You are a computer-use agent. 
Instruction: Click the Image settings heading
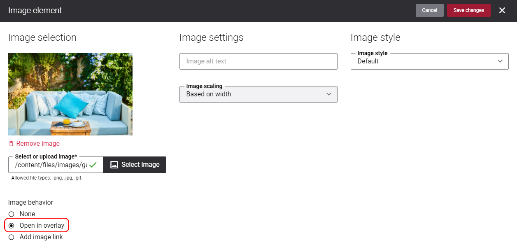(x=212, y=37)
